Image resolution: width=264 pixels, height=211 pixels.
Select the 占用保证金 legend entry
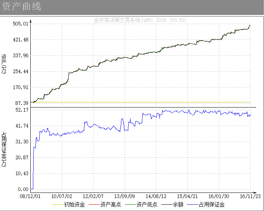tap(206, 204)
